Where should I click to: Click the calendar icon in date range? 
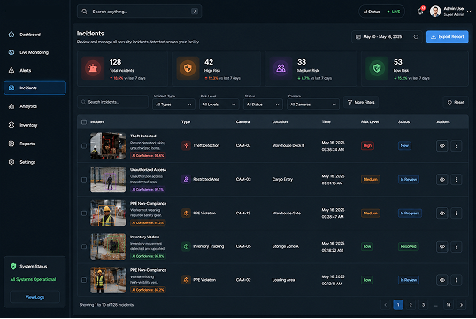click(x=358, y=37)
